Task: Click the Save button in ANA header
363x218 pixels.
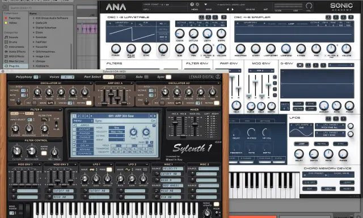Action: 209,10
